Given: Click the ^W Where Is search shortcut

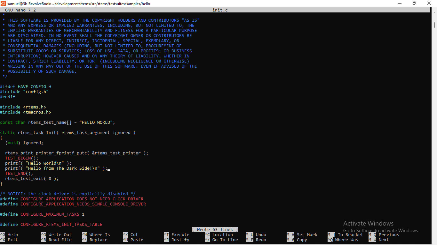Looking at the screenshot, I should tap(96, 234).
